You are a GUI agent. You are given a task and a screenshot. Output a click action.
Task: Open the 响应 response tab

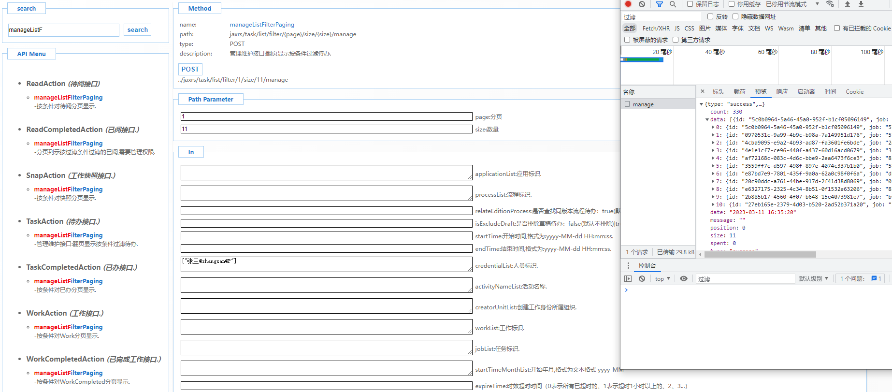pyautogui.click(x=782, y=92)
